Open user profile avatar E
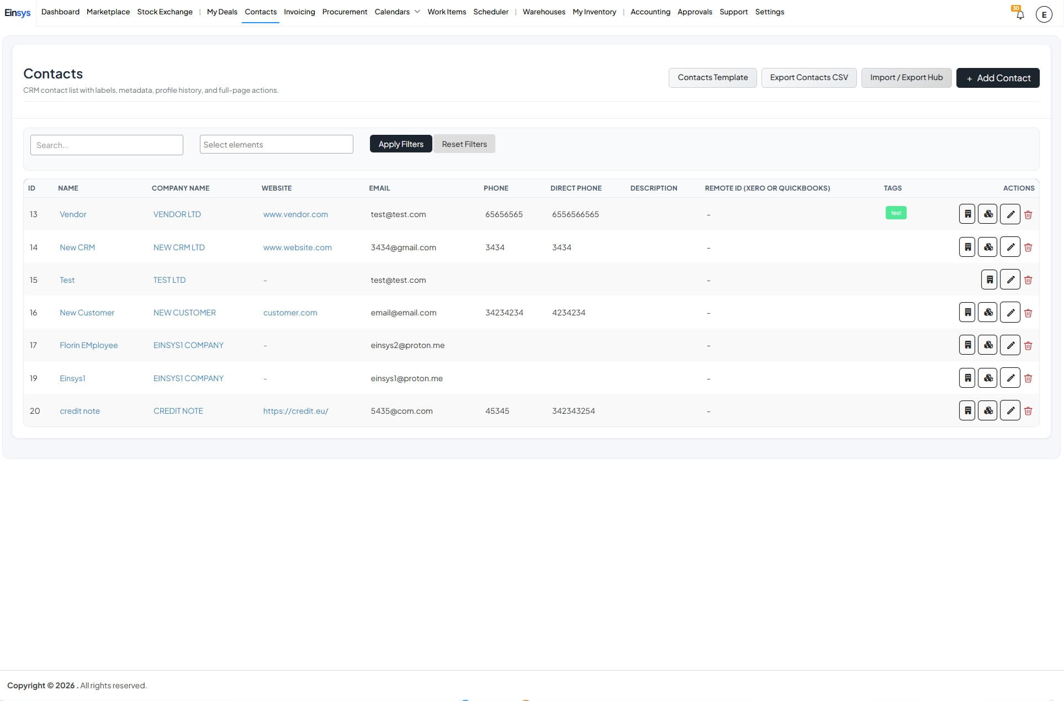Image resolution: width=1064 pixels, height=701 pixels. tap(1044, 15)
